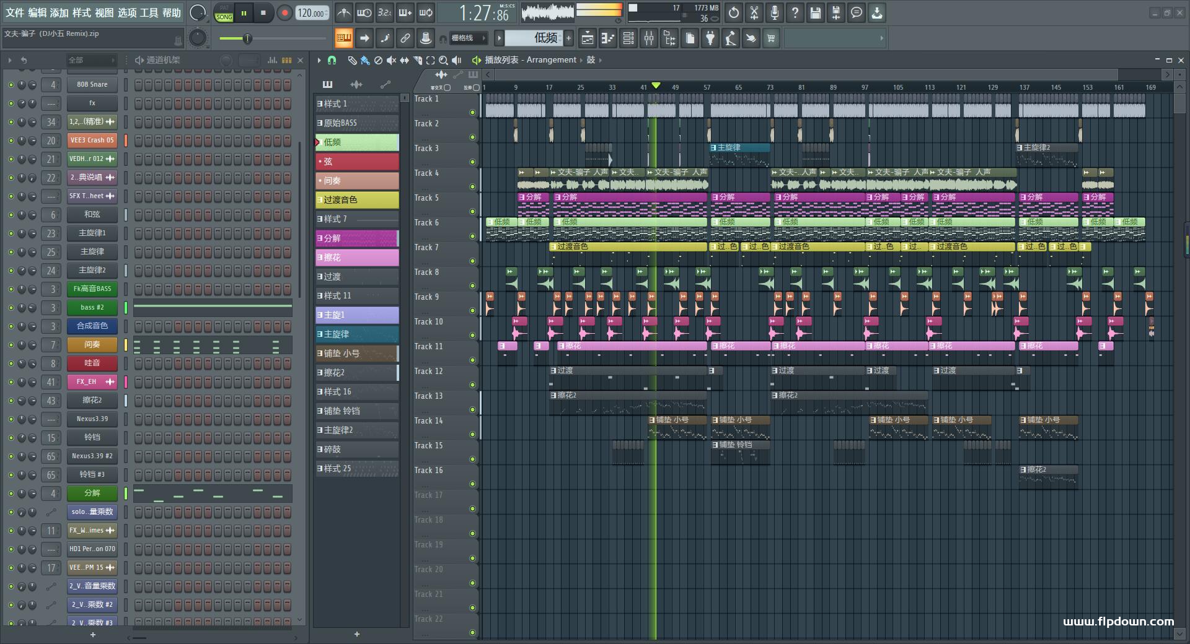
Task: Select the VEE3 Crash 05 channel button
Action: coord(92,141)
